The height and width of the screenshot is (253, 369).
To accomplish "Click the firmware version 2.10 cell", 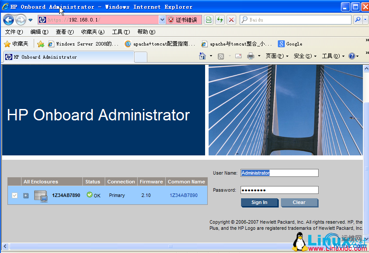I will tap(146, 195).
